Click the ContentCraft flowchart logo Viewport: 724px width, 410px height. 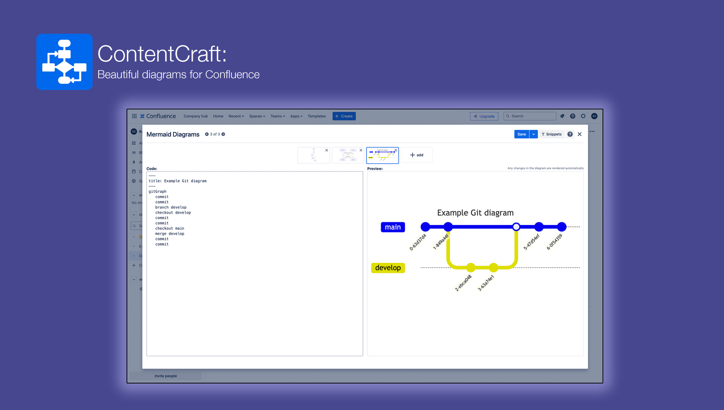coord(64,61)
